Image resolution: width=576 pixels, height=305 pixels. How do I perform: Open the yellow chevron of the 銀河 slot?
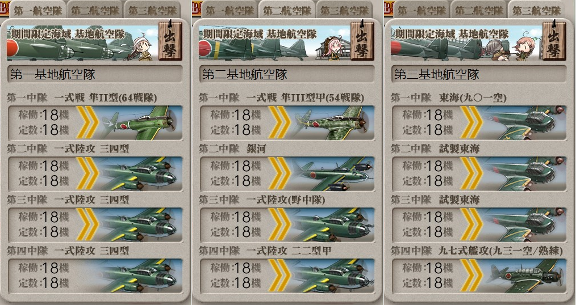click(279, 173)
